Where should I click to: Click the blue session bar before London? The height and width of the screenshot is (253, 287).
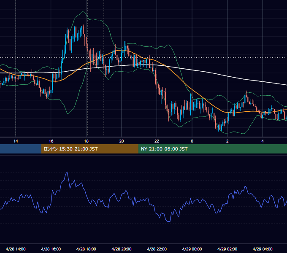click(x=21, y=149)
